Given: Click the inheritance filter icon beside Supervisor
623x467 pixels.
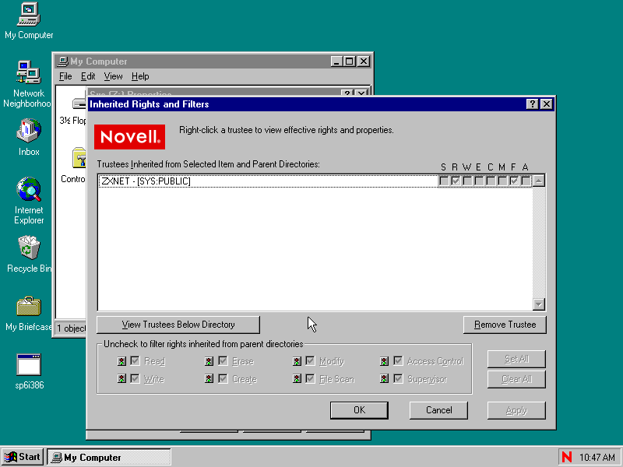Looking at the screenshot, I should 384,379.
